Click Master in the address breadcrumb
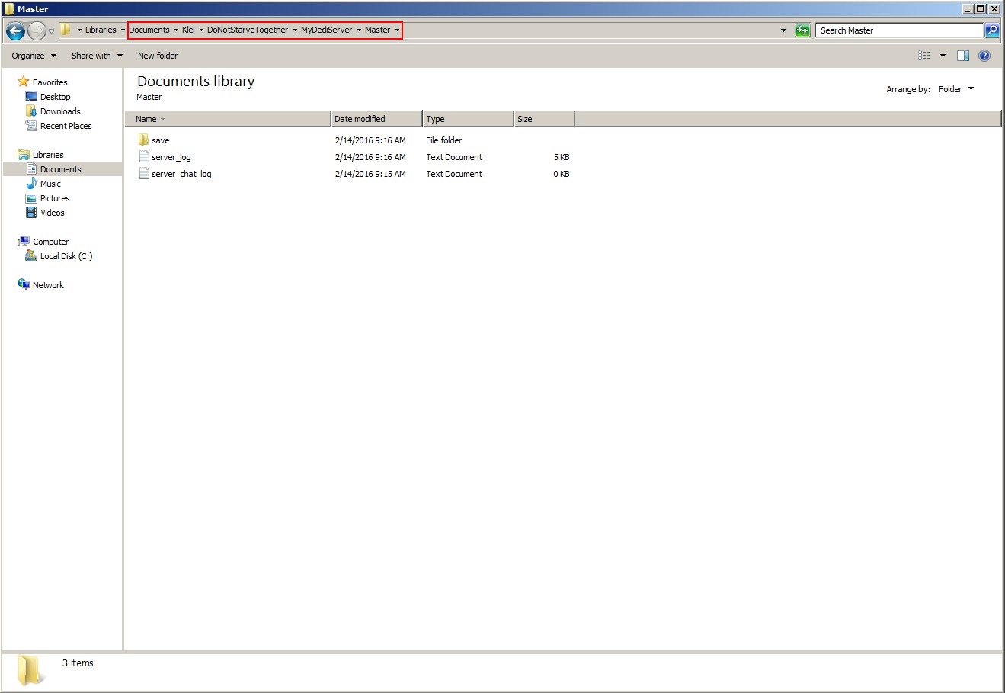This screenshot has height=693, width=1005. [377, 30]
